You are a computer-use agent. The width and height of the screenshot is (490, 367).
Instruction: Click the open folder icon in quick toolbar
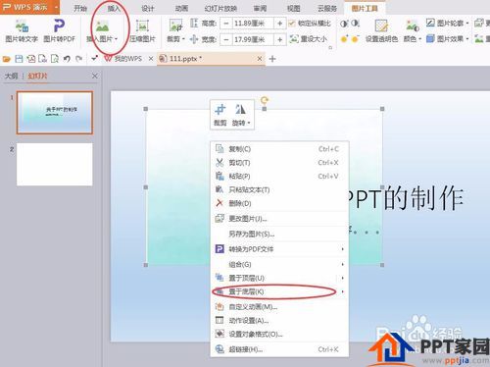(7, 59)
